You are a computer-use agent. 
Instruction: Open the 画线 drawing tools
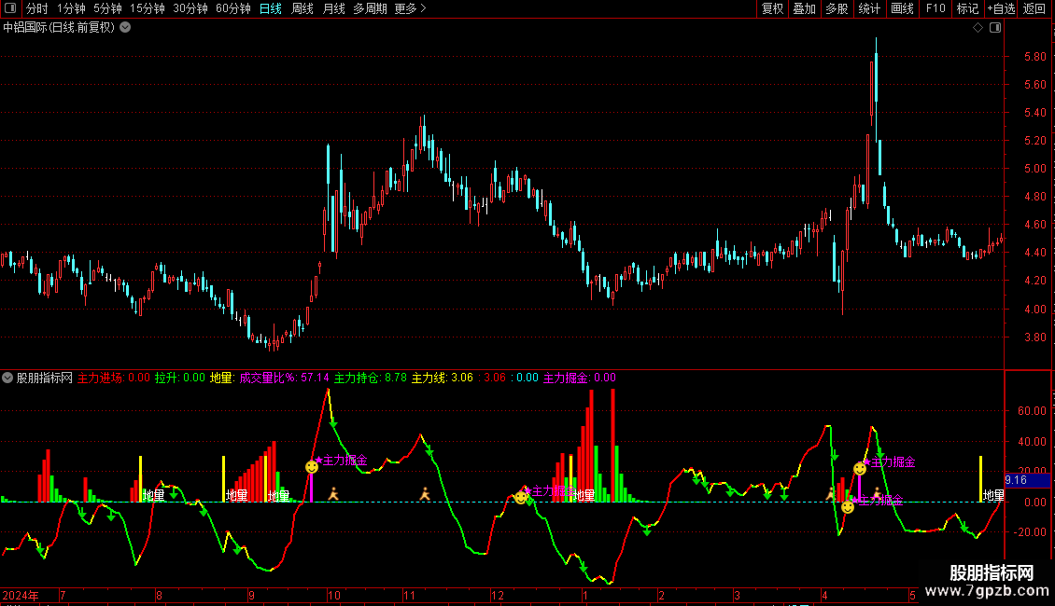pos(902,8)
